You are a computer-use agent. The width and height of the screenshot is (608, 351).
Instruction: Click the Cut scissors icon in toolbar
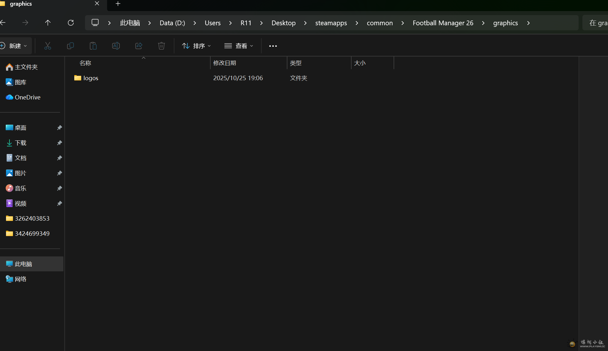[x=48, y=46]
